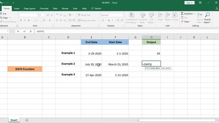
Task: Click the Accounting dollar format icon
Action: pos(103,20)
